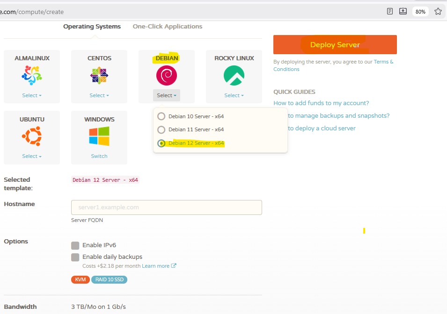The width and height of the screenshot is (447, 314).
Task: Click the Ubuntu logo icon
Action: point(32,136)
